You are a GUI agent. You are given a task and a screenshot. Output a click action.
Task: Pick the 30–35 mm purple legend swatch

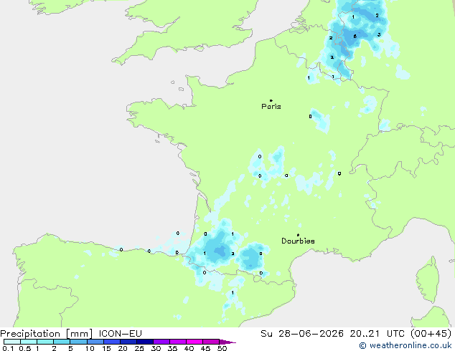click(161, 342)
